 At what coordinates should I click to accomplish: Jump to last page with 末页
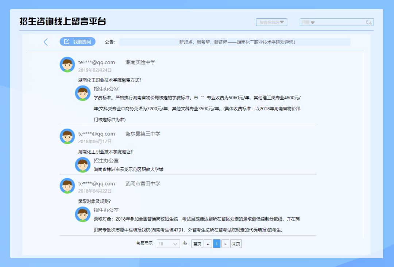[x=236, y=244]
